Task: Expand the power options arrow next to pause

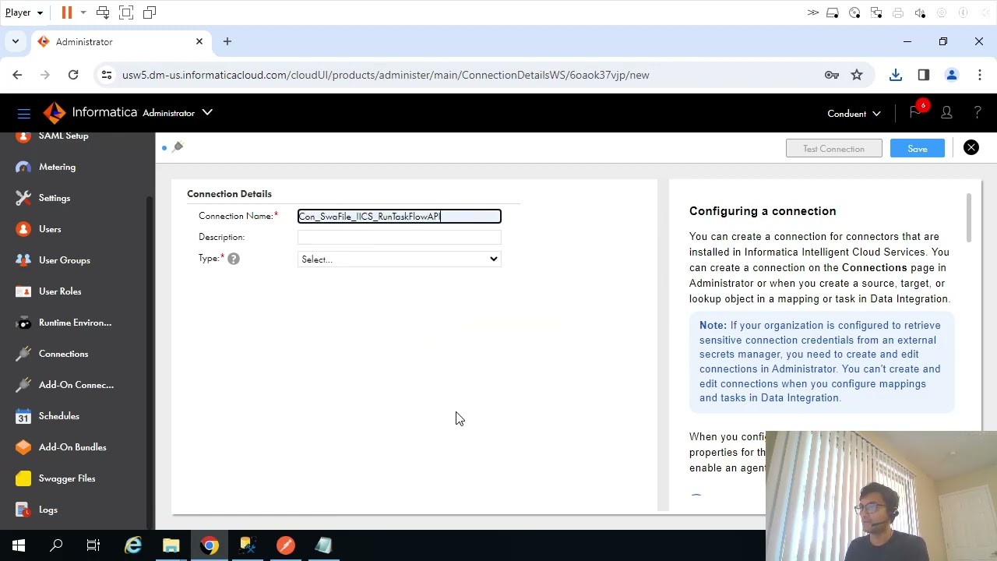Action: click(x=83, y=12)
